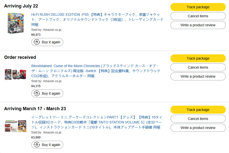Open the Egret II Mini product thumbnail

coord(16,126)
